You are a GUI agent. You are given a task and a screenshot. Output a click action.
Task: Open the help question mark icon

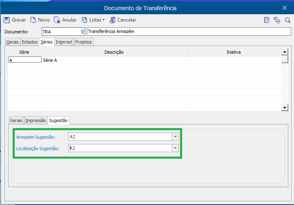(267, 20)
